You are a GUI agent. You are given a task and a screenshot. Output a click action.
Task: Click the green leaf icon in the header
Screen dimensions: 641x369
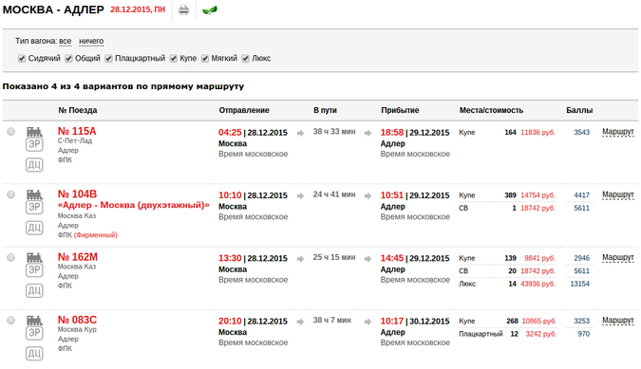[210, 9]
